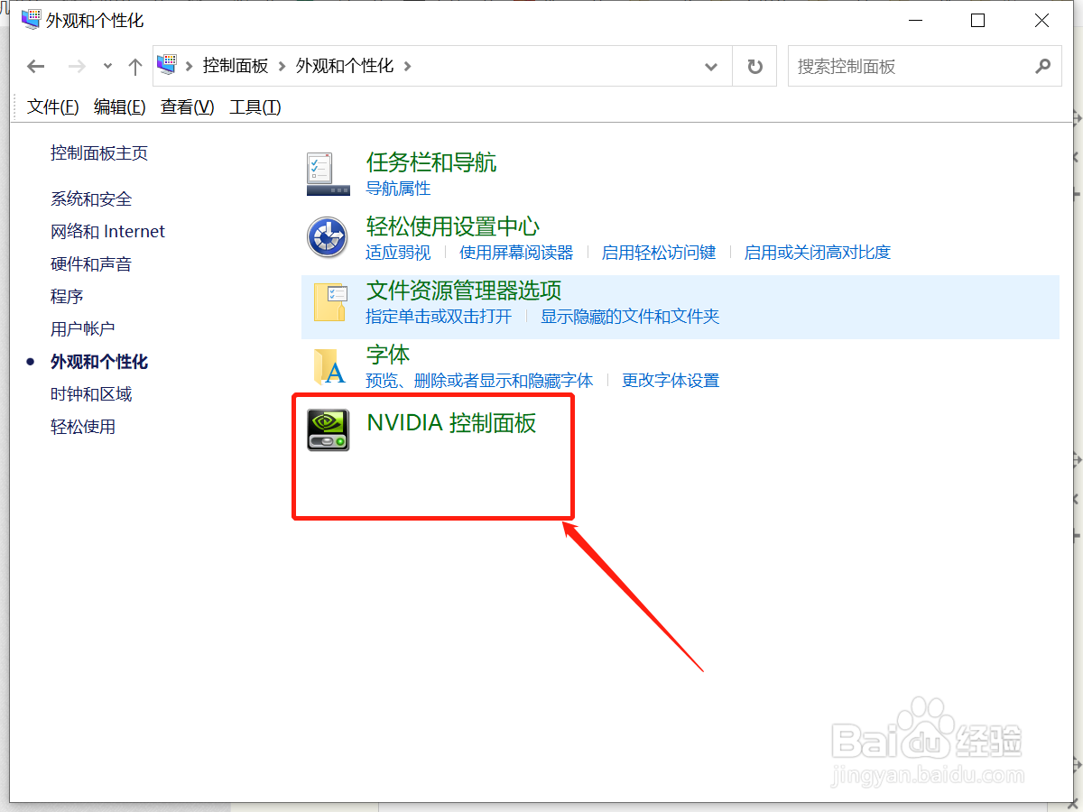Click the forward arrow navigation button
This screenshot has height=812, width=1083.
[78, 66]
